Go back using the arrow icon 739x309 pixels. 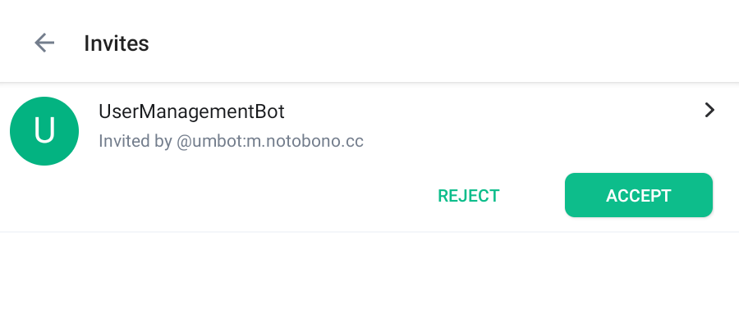[44, 43]
